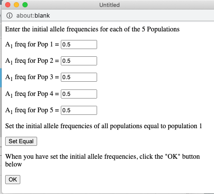The image size is (214, 194).
Task: Click the A1 freq for Pop 1 input field
Action: pyautogui.click(x=79, y=44)
